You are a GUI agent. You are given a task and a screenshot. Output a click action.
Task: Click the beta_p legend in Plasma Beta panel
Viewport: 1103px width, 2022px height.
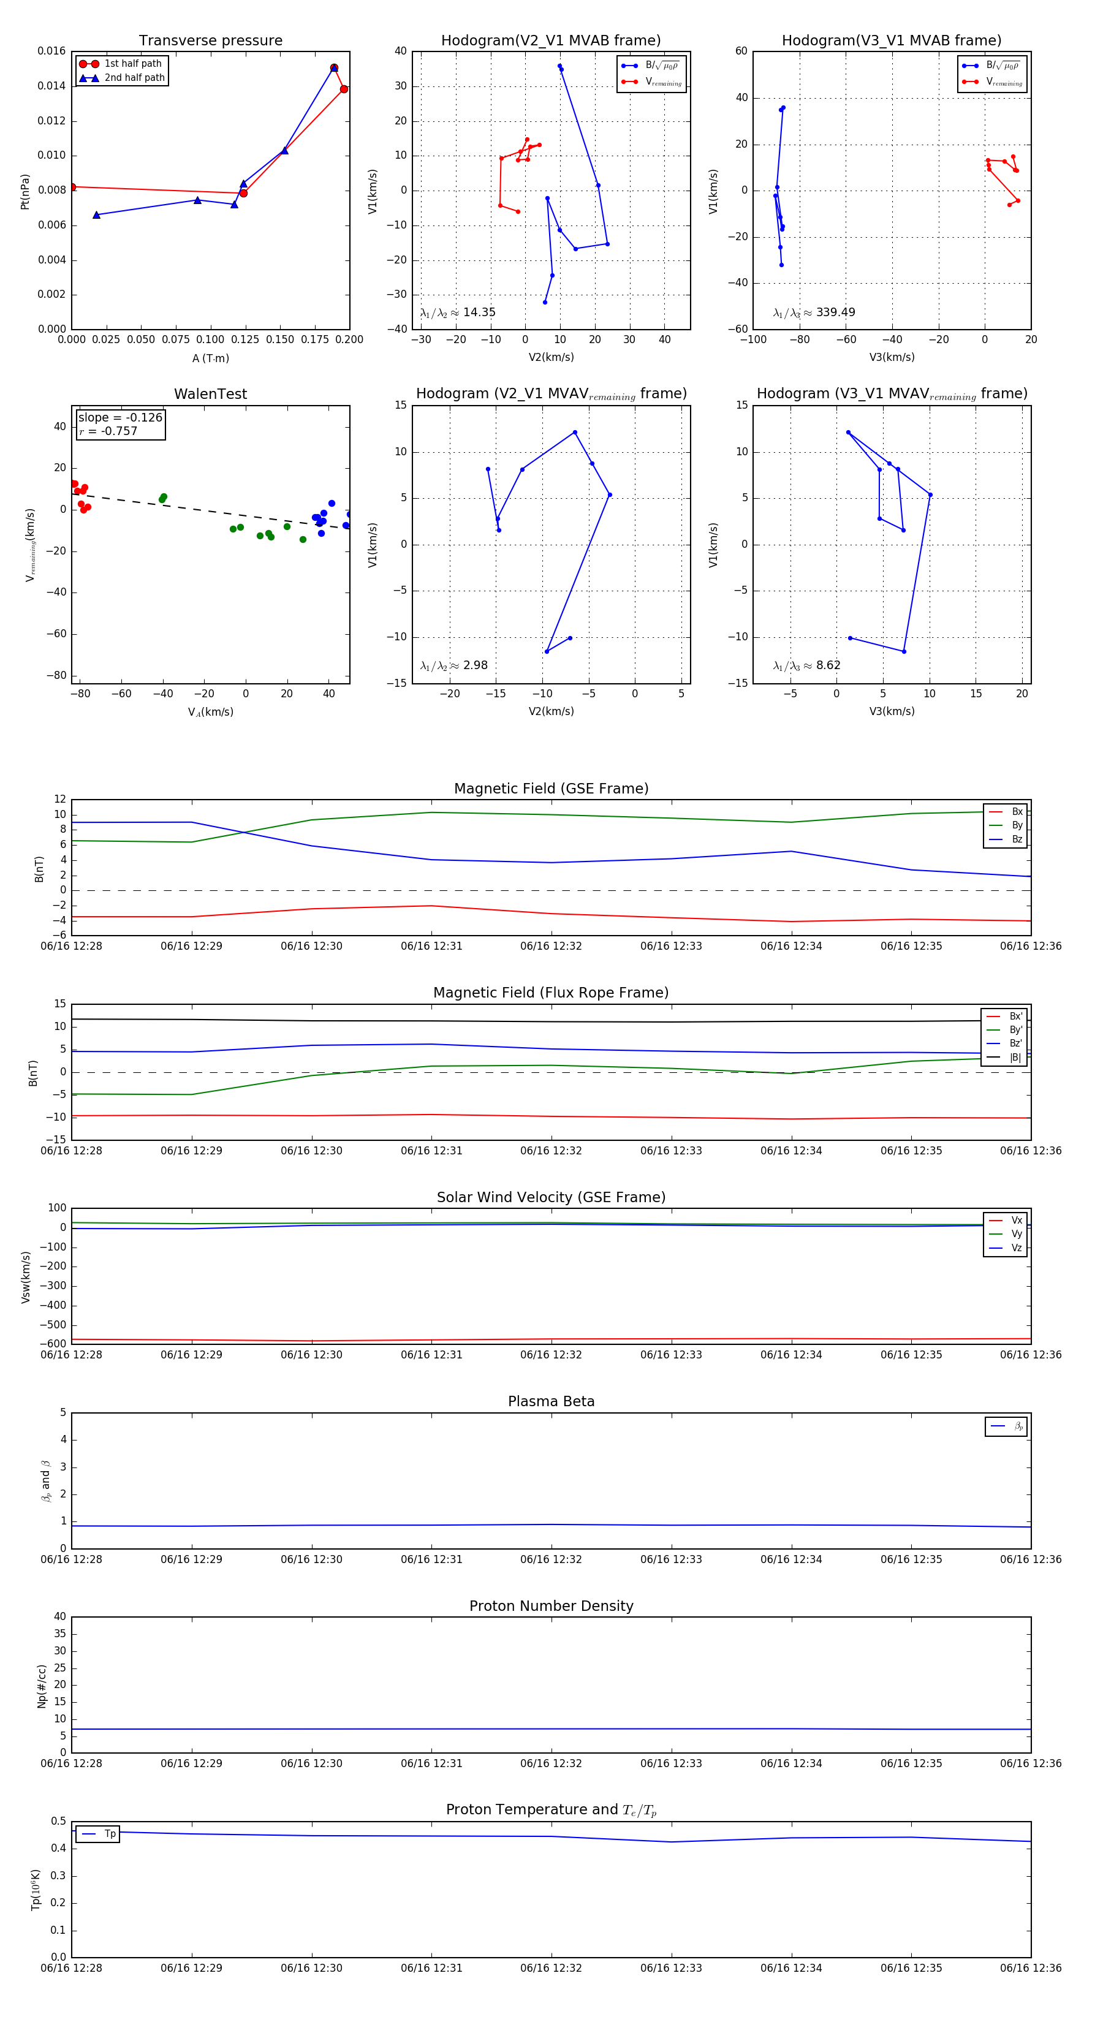[x=1006, y=1426]
